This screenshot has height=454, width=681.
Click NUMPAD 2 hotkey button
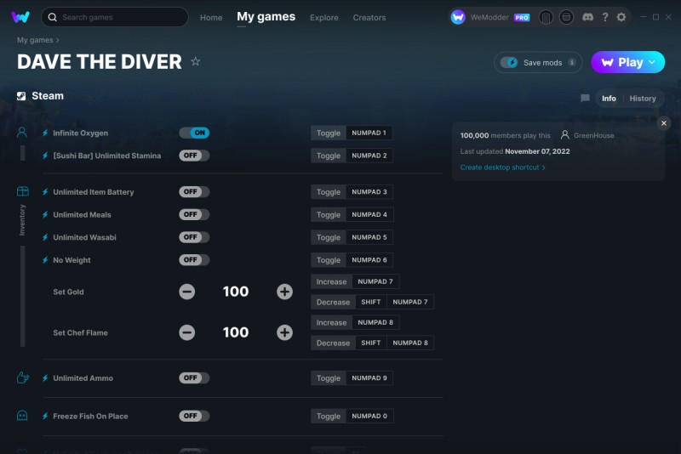[369, 156]
